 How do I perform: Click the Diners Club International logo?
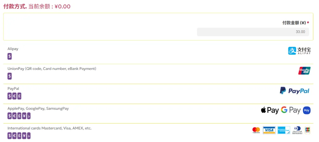coord(297,130)
